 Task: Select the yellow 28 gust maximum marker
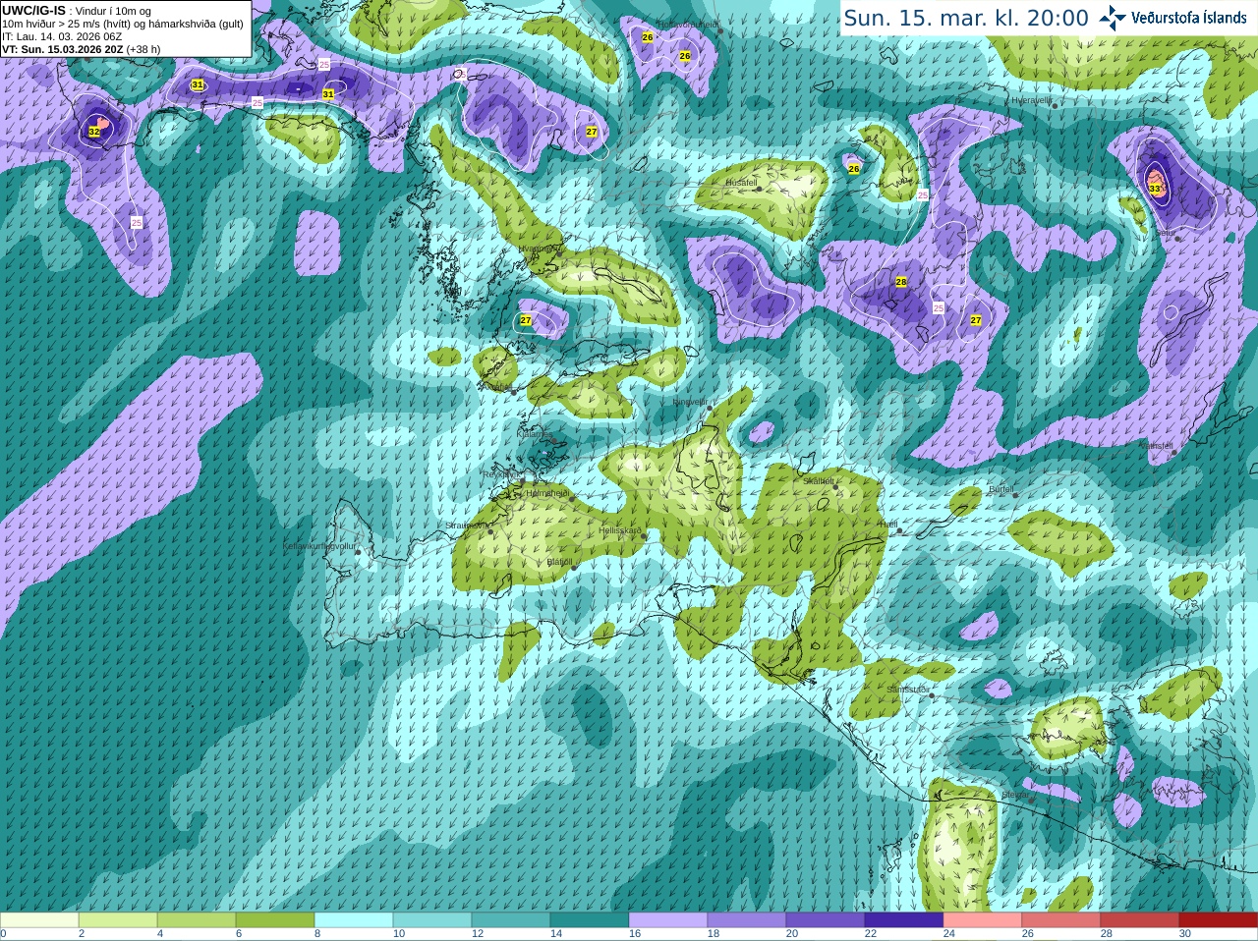click(901, 282)
